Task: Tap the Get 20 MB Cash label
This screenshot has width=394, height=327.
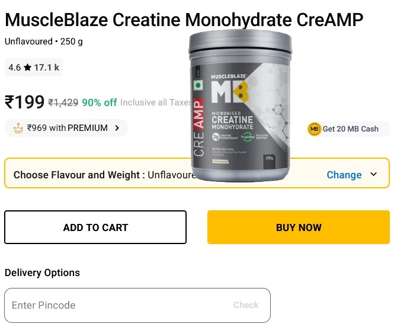Action: click(x=351, y=129)
